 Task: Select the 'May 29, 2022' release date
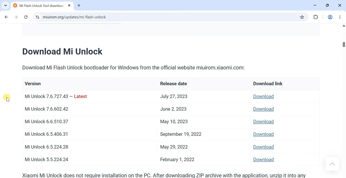coord(174,147)
